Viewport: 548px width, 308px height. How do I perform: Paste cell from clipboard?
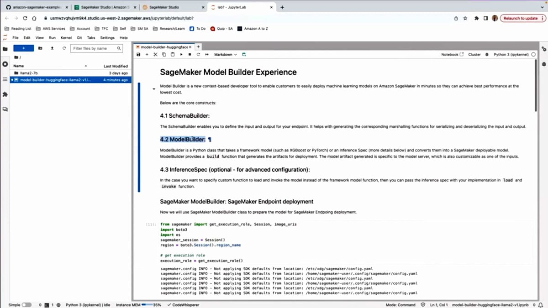click(173, 54)
